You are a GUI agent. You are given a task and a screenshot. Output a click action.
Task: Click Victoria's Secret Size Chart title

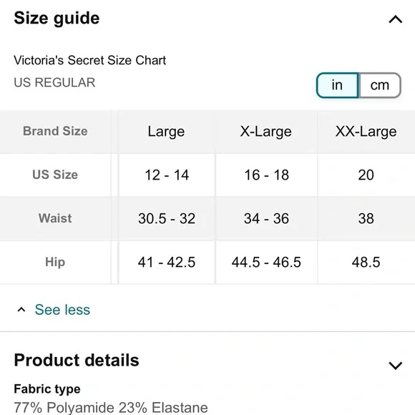[x=89, y=60]
